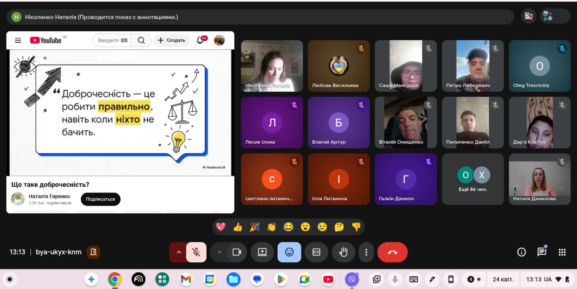577x289 pixels.
Task: Click the YouTube search magnifier icon
Action: point(141,40)
